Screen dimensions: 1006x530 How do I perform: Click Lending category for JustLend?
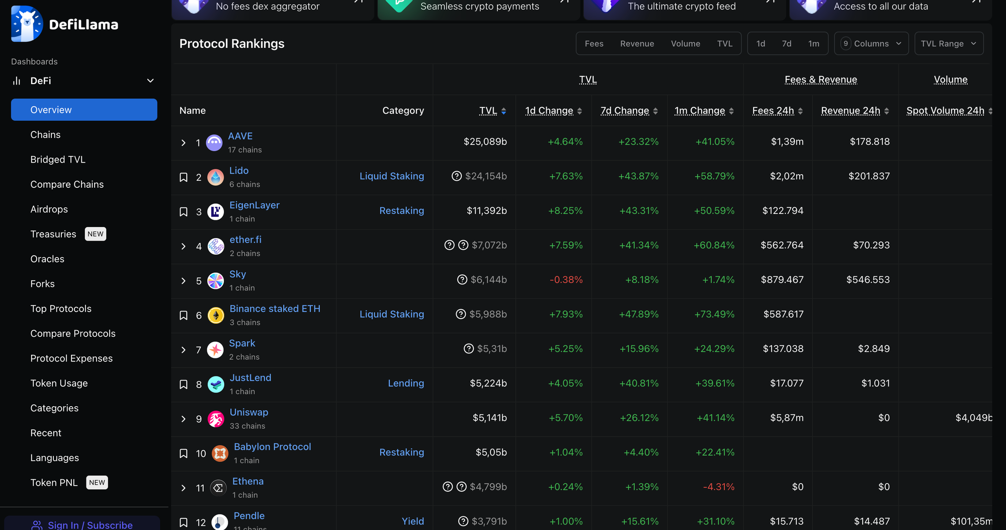coord(406,384)
